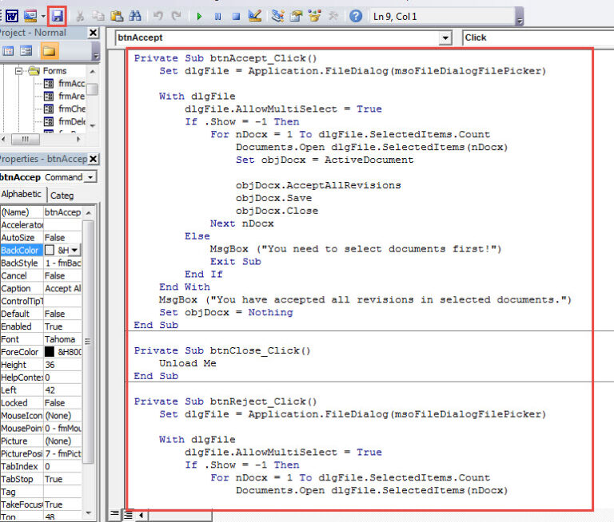Click the Height value 36
614x522 pixels.
[x=62, y=365]
